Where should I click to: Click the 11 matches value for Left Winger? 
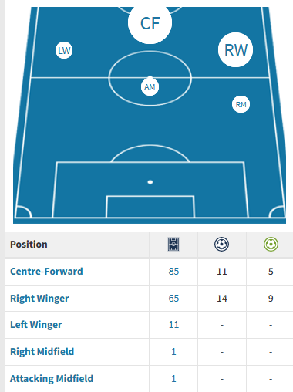click(173, 325)
